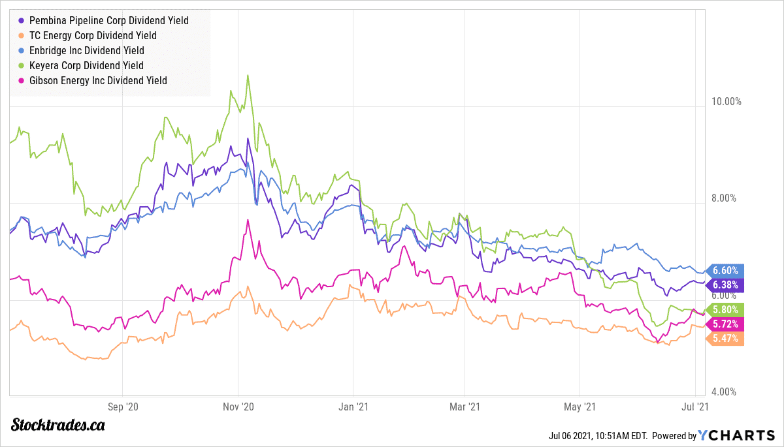Select TC Energy Corp Dividend Yield label
The width and height of the screenshot is (784, 447).
93,36
